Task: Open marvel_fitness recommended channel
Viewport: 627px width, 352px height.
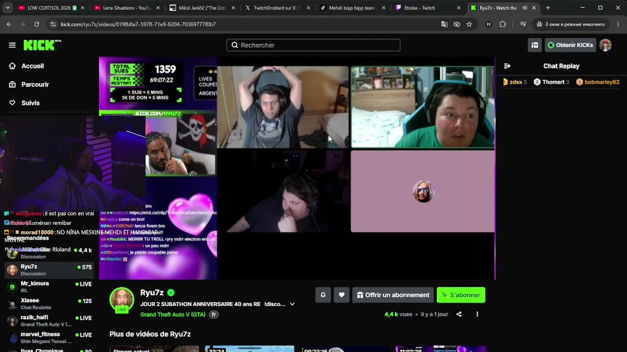Action: [49, 338]
